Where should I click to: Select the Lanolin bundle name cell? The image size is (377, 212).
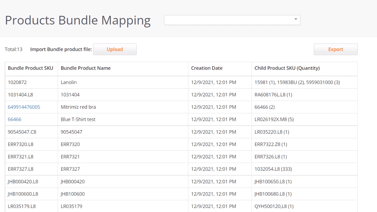123,82
